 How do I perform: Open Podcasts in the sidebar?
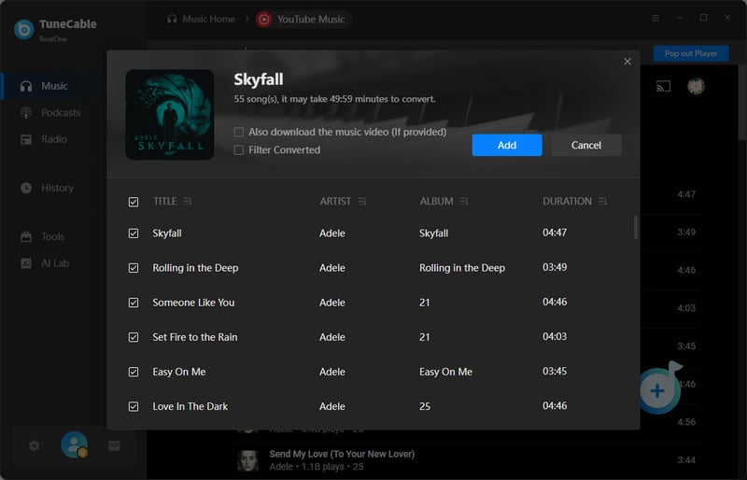(50, 113)
